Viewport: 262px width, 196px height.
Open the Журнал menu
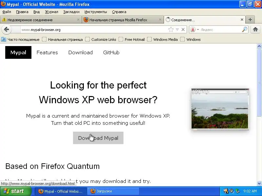(51, 12)
